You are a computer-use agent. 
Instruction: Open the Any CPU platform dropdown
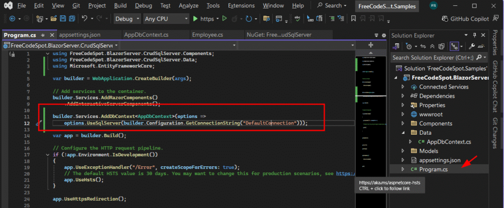tap(166, 19)
